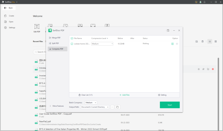Toggle the acdsee-home file checkbox
The height and width of the screenshot is (131, 223).
tap(72, 44)
